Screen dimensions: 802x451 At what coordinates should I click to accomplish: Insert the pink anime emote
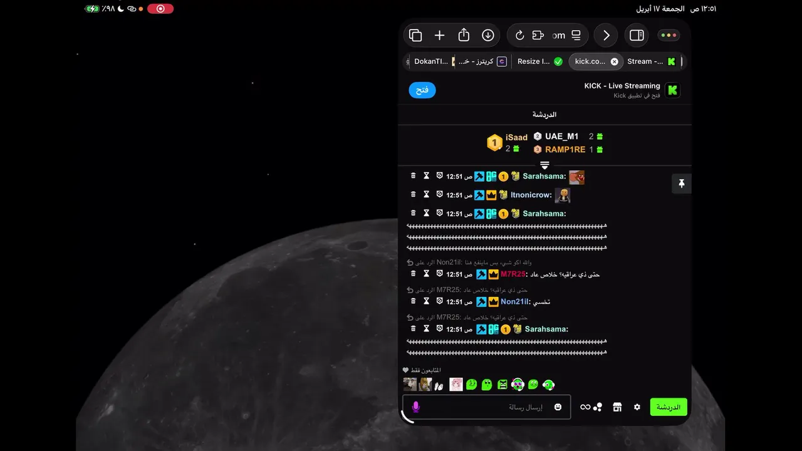click(456, 384)
